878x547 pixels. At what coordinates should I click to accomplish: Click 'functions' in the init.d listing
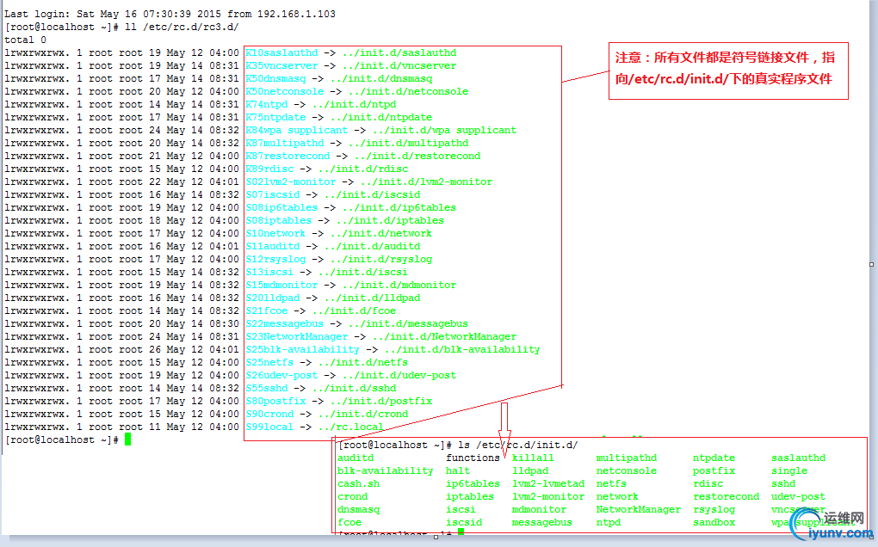click(x=473, y=458)
